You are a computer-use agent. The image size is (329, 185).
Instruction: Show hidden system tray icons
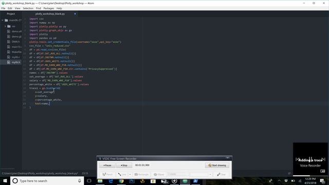click(x=279, y=181)
